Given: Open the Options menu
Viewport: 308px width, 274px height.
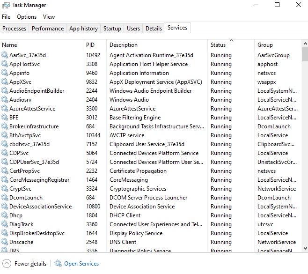Looking at the screenshot, I should tap(27, 17).
